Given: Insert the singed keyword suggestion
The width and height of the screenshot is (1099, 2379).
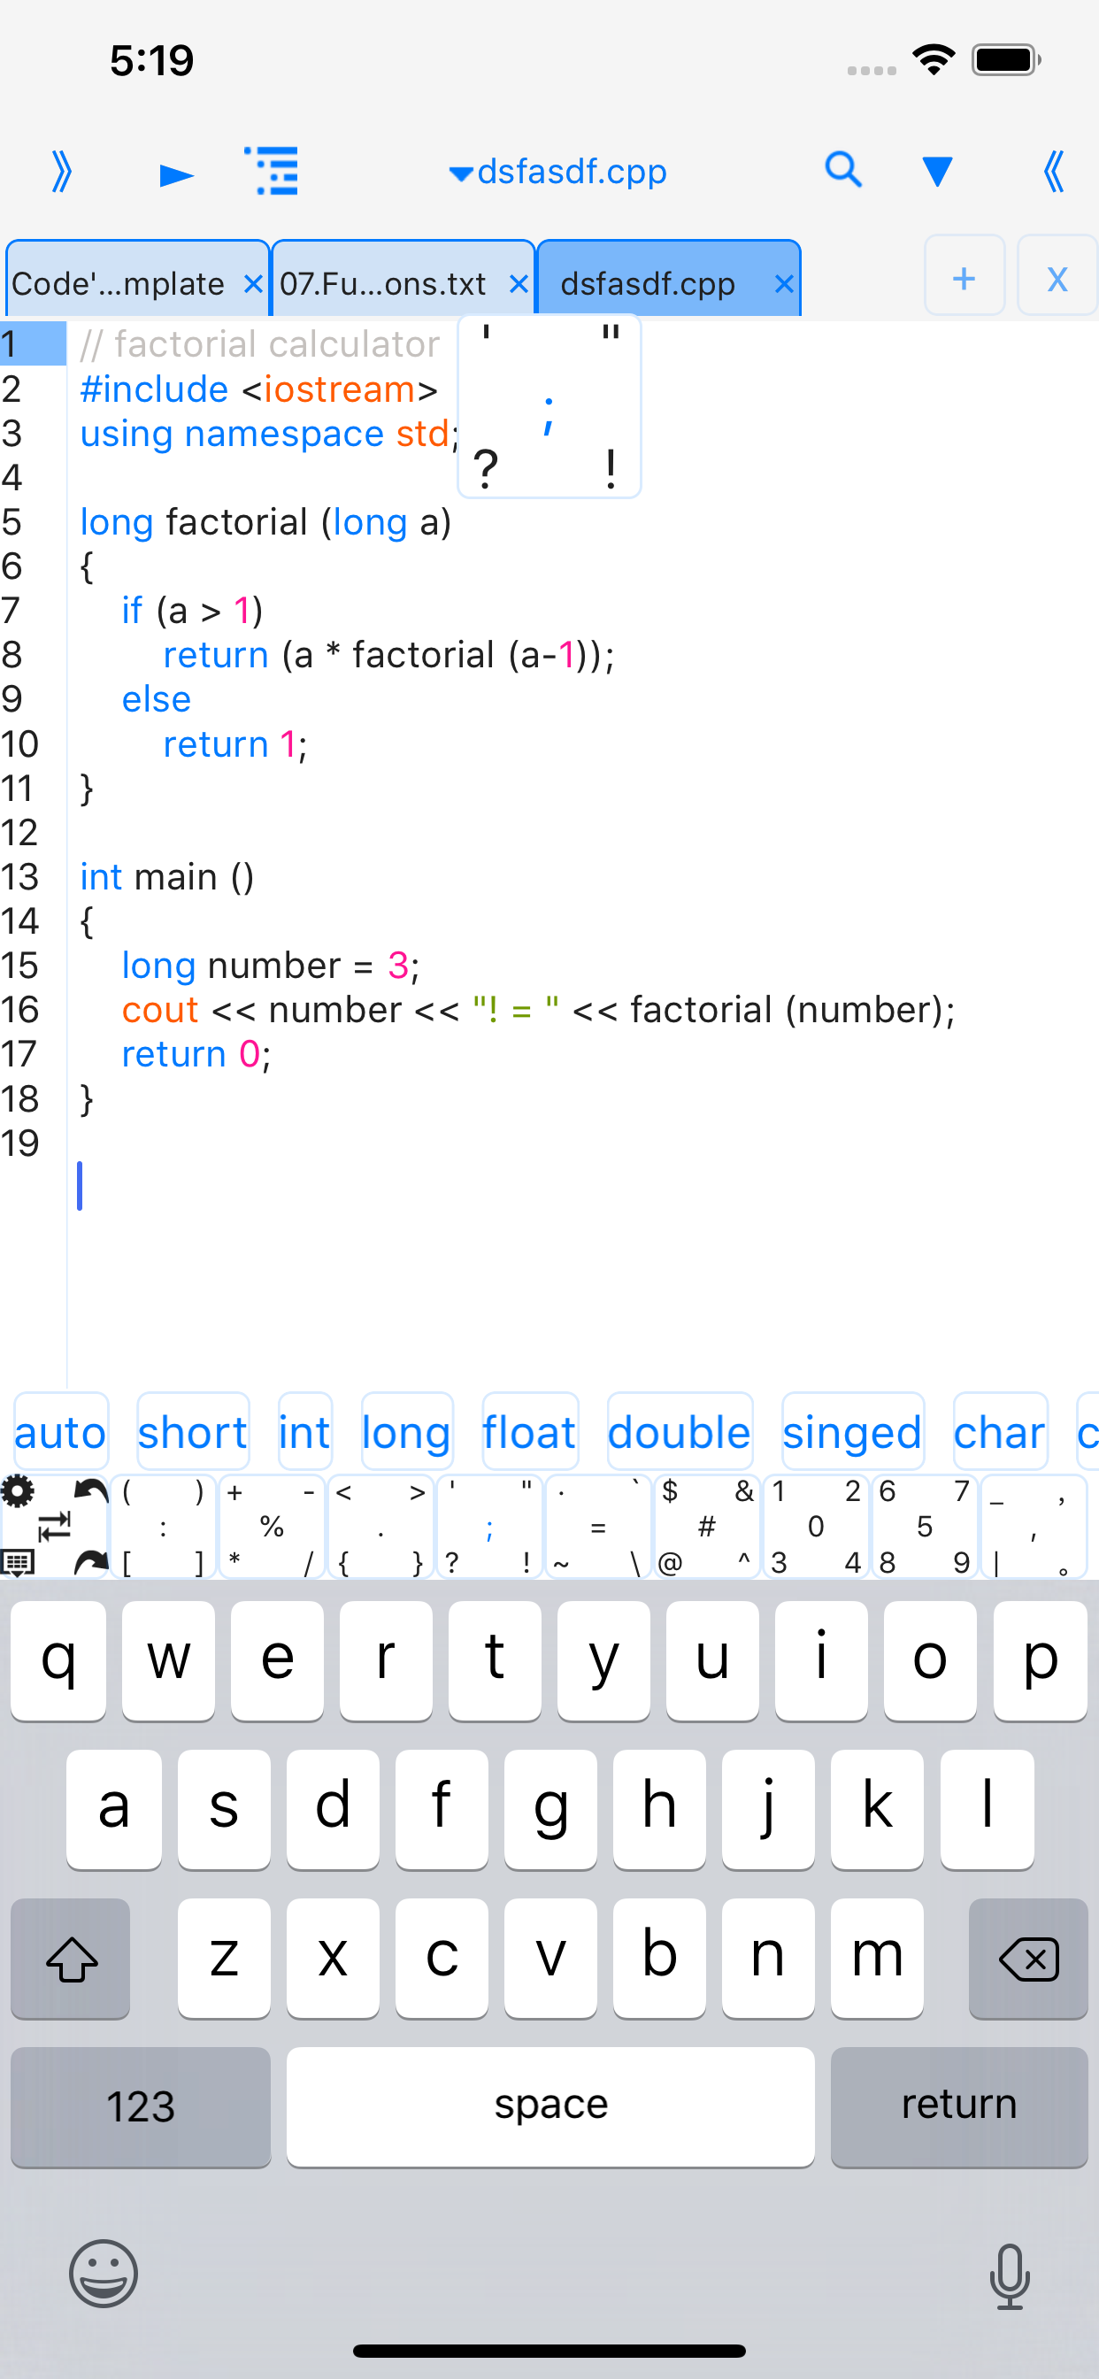Looking at the screenshot, I should click(852, 1431).
